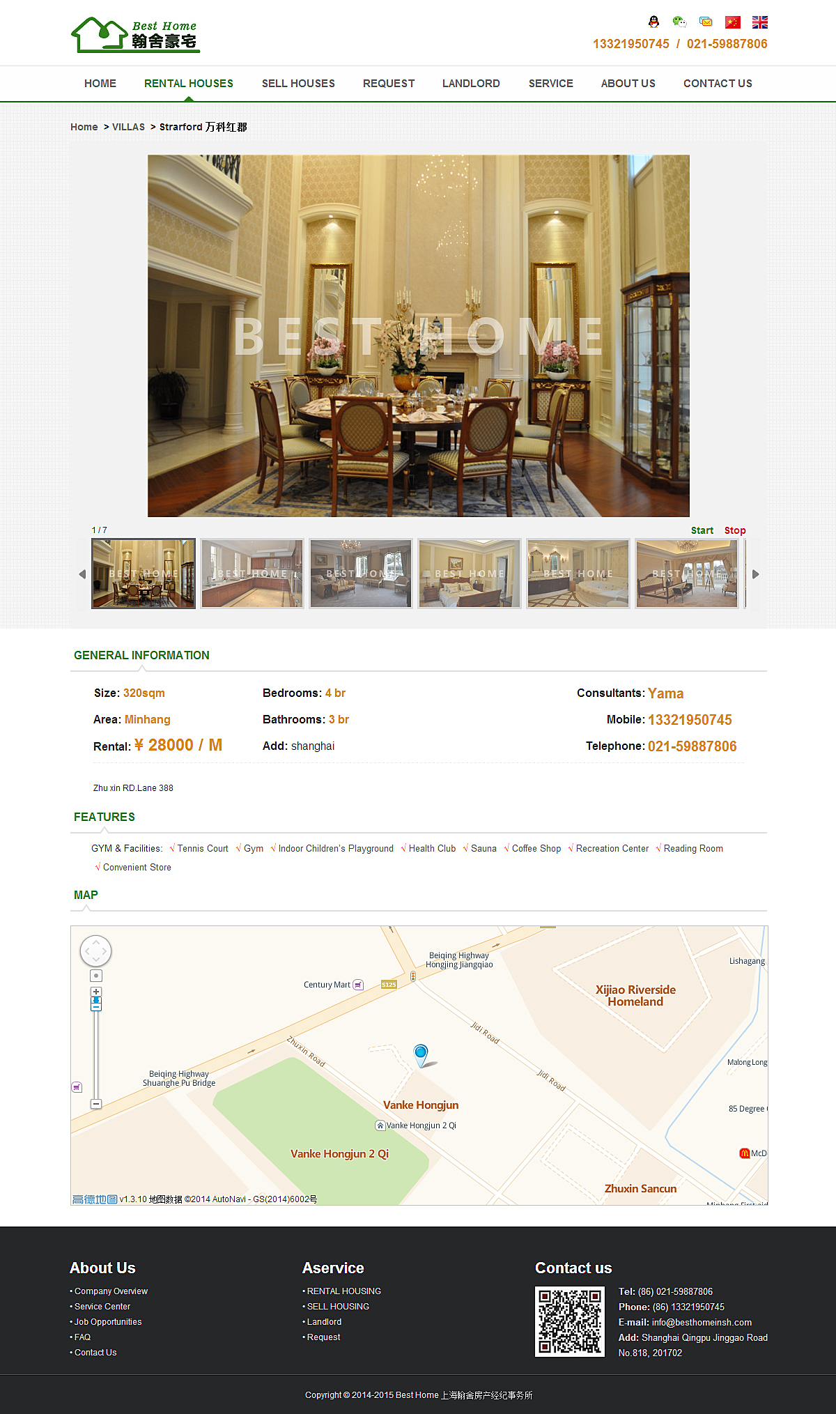Open the SELL HOUSES menu
Viewport: 836px width, 1414px height.
(298, 84)
